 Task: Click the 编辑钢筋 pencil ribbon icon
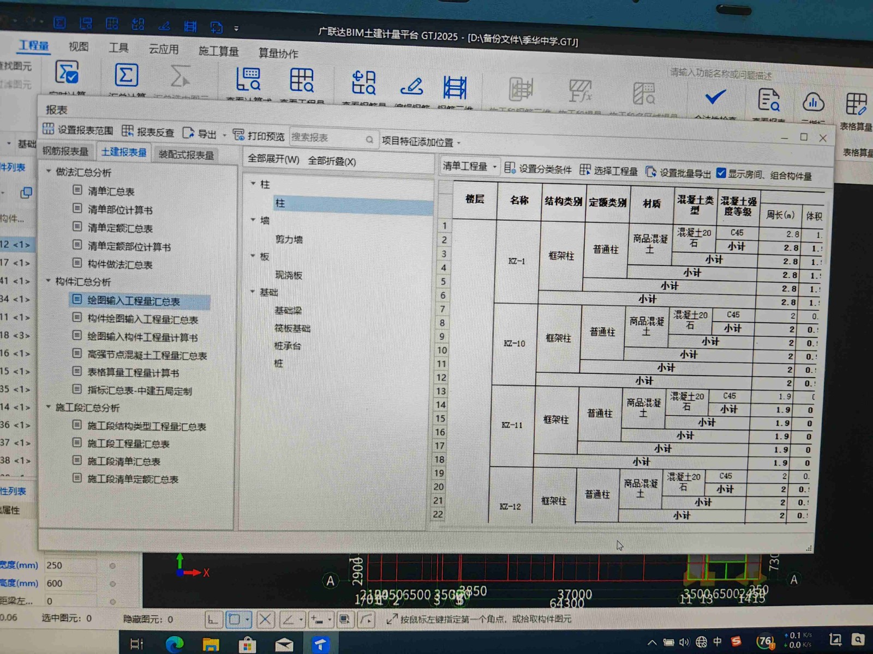[411, 86]
